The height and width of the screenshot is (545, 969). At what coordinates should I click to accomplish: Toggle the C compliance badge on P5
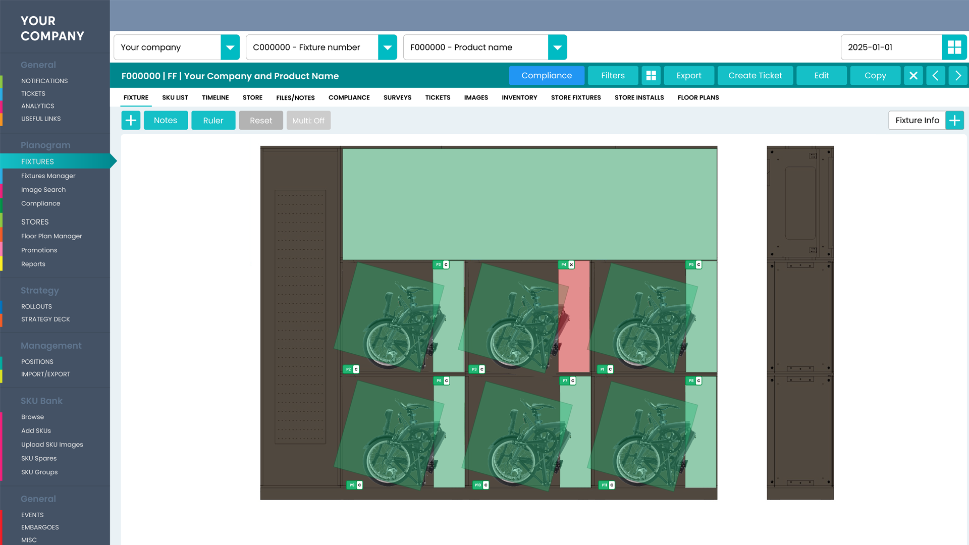tap(698, 264)
